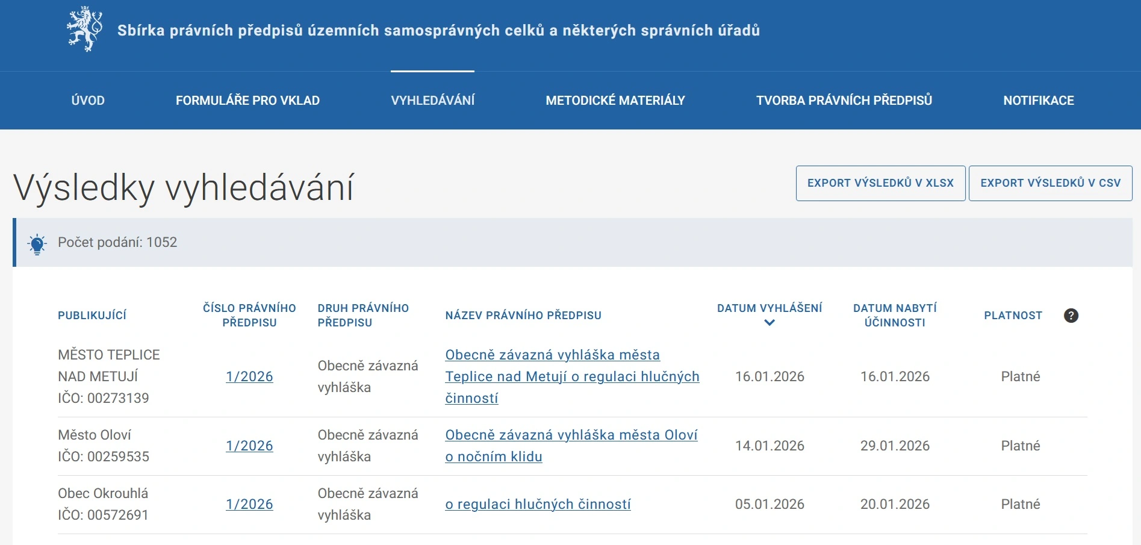
Task: Click 1/2026 number for Město Oloví
Action: (x=249, y=446)
